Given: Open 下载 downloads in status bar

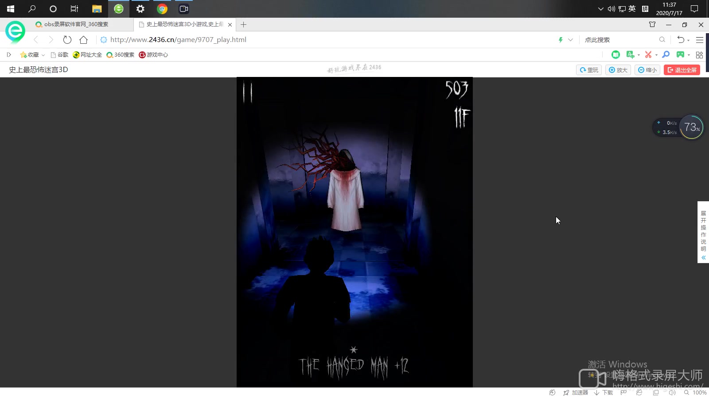Looking at the screenshot, I should point(604,393).
